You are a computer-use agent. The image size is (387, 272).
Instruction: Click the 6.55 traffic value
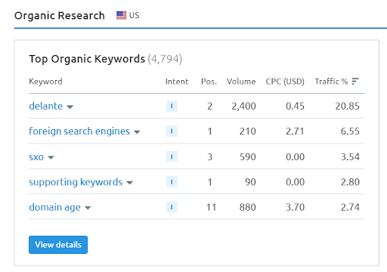[350, 131]
